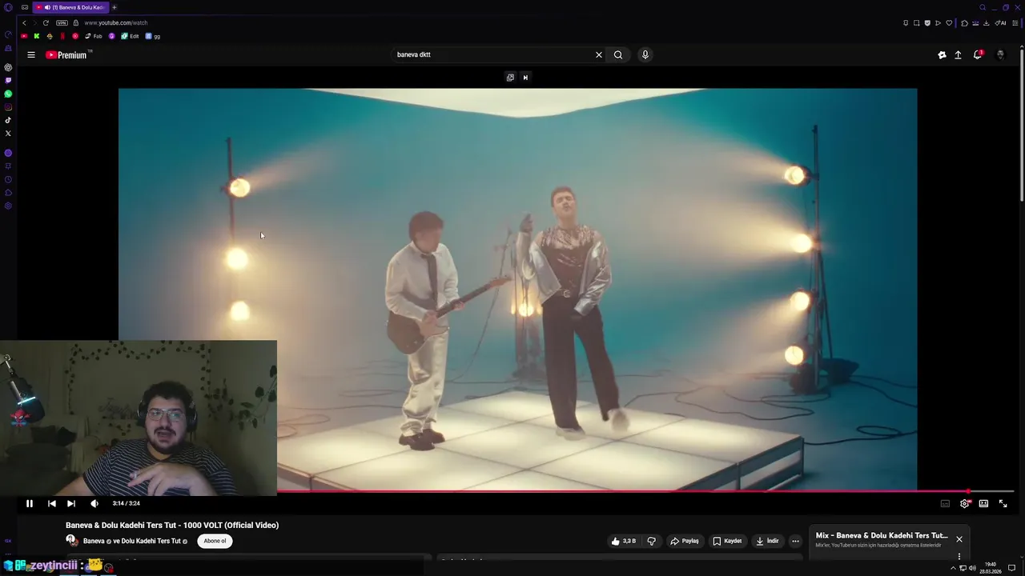This screenshot has height=576, width=1025.
Task: Open Mix playlist options three dots
Action: (x=959, y=556)
